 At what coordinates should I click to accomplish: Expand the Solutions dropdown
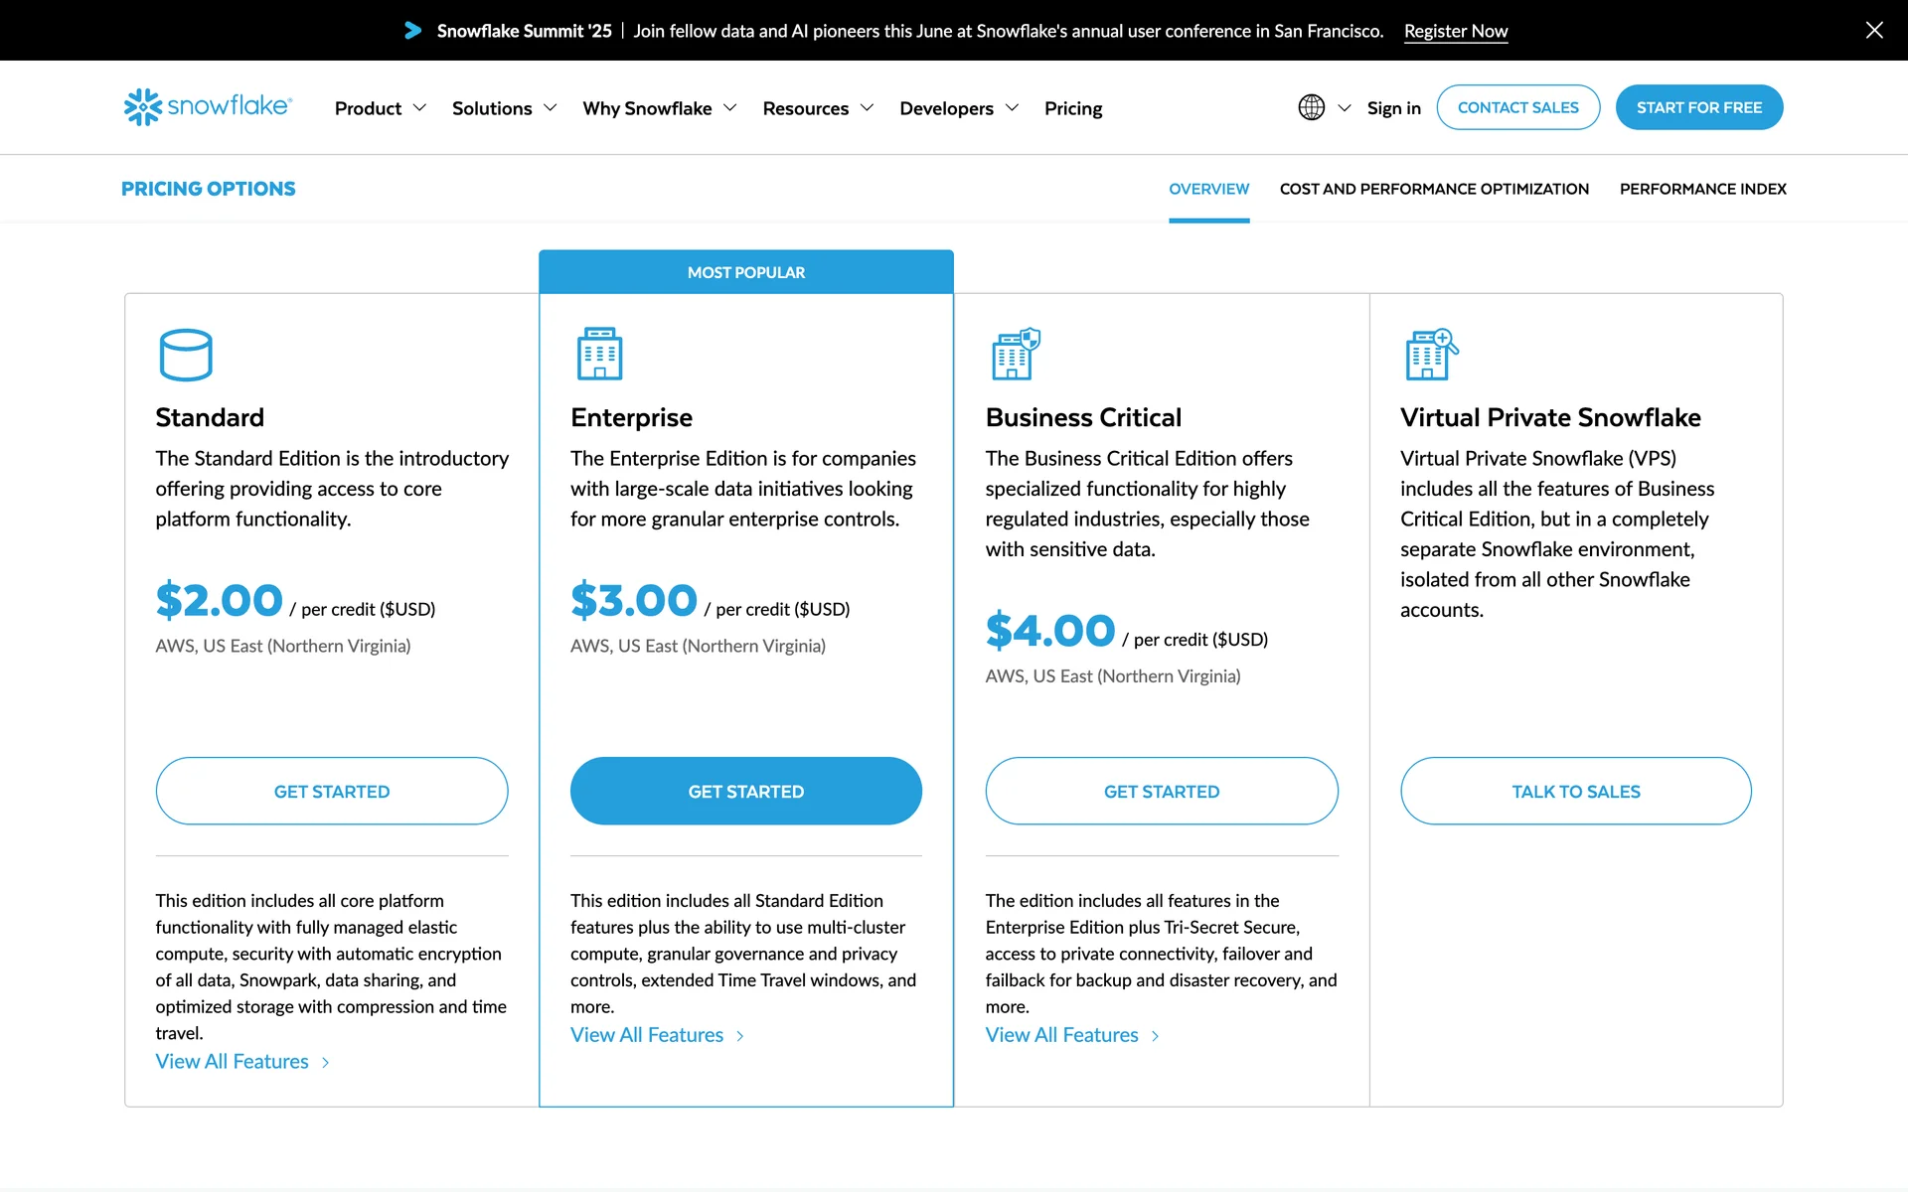(504, 108)
